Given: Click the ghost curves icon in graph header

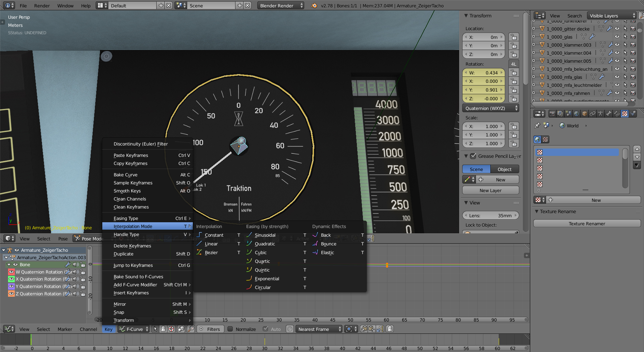Looking at the screenshot, I should click(390, 329).
